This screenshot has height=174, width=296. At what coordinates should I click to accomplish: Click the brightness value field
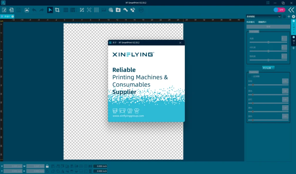pos(284,38)
